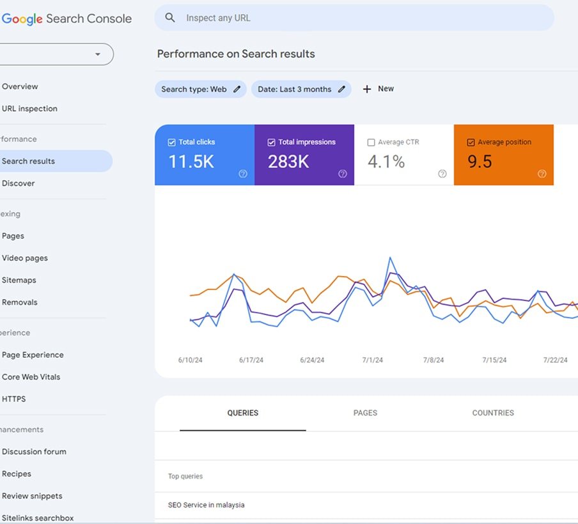The width and height of the screenshot is (578, 524).
Task: Go to Removals
Action: (x=20, y=302)
